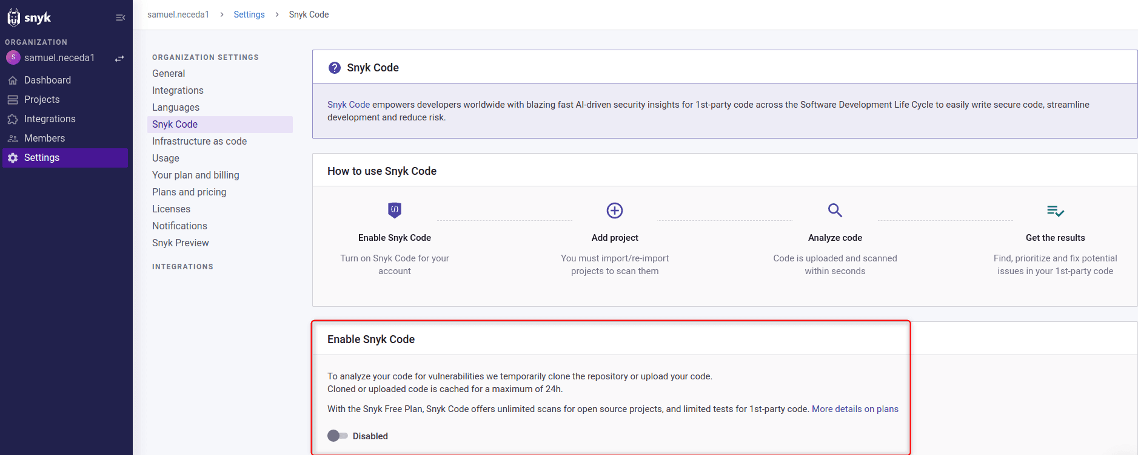Image resolution: width=1138 pixels, height=455 pixels.
Task: Open Your plan and billing settings
Action: tap(195, 175)
